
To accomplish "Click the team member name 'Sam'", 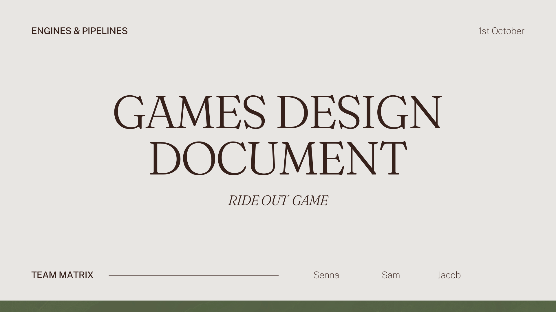I will (x=391, y=275).
